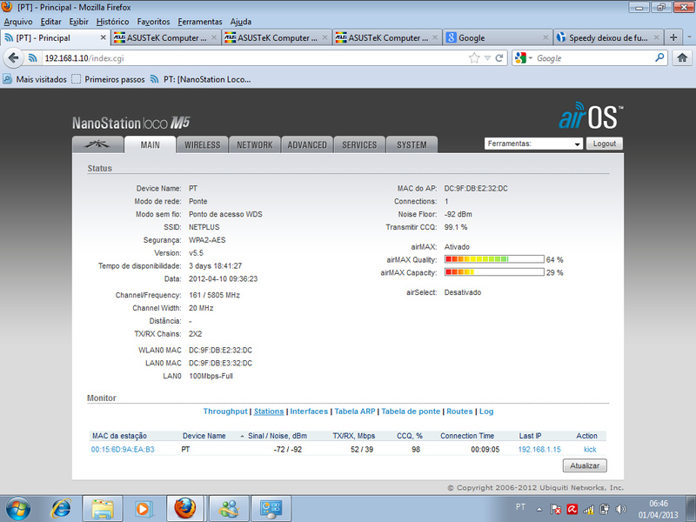Open the Arquivo menu

pyautogui.click(x=18, y=21)
